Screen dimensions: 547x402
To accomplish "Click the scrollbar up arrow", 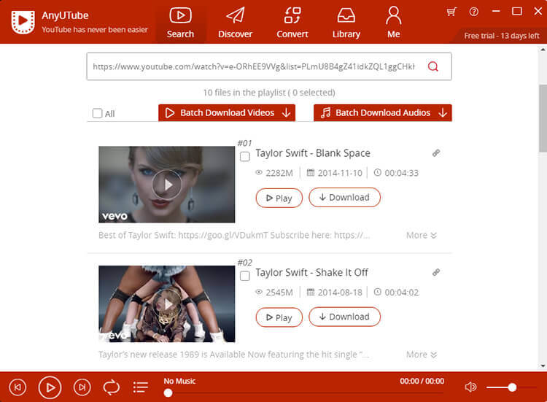I will (543, 50).
